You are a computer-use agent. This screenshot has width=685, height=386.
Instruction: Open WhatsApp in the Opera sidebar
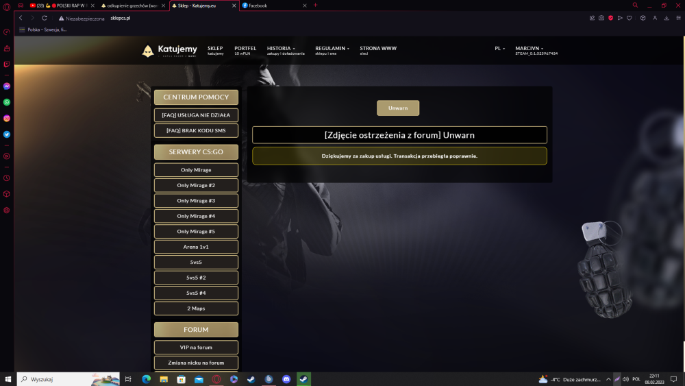[7, 102]
